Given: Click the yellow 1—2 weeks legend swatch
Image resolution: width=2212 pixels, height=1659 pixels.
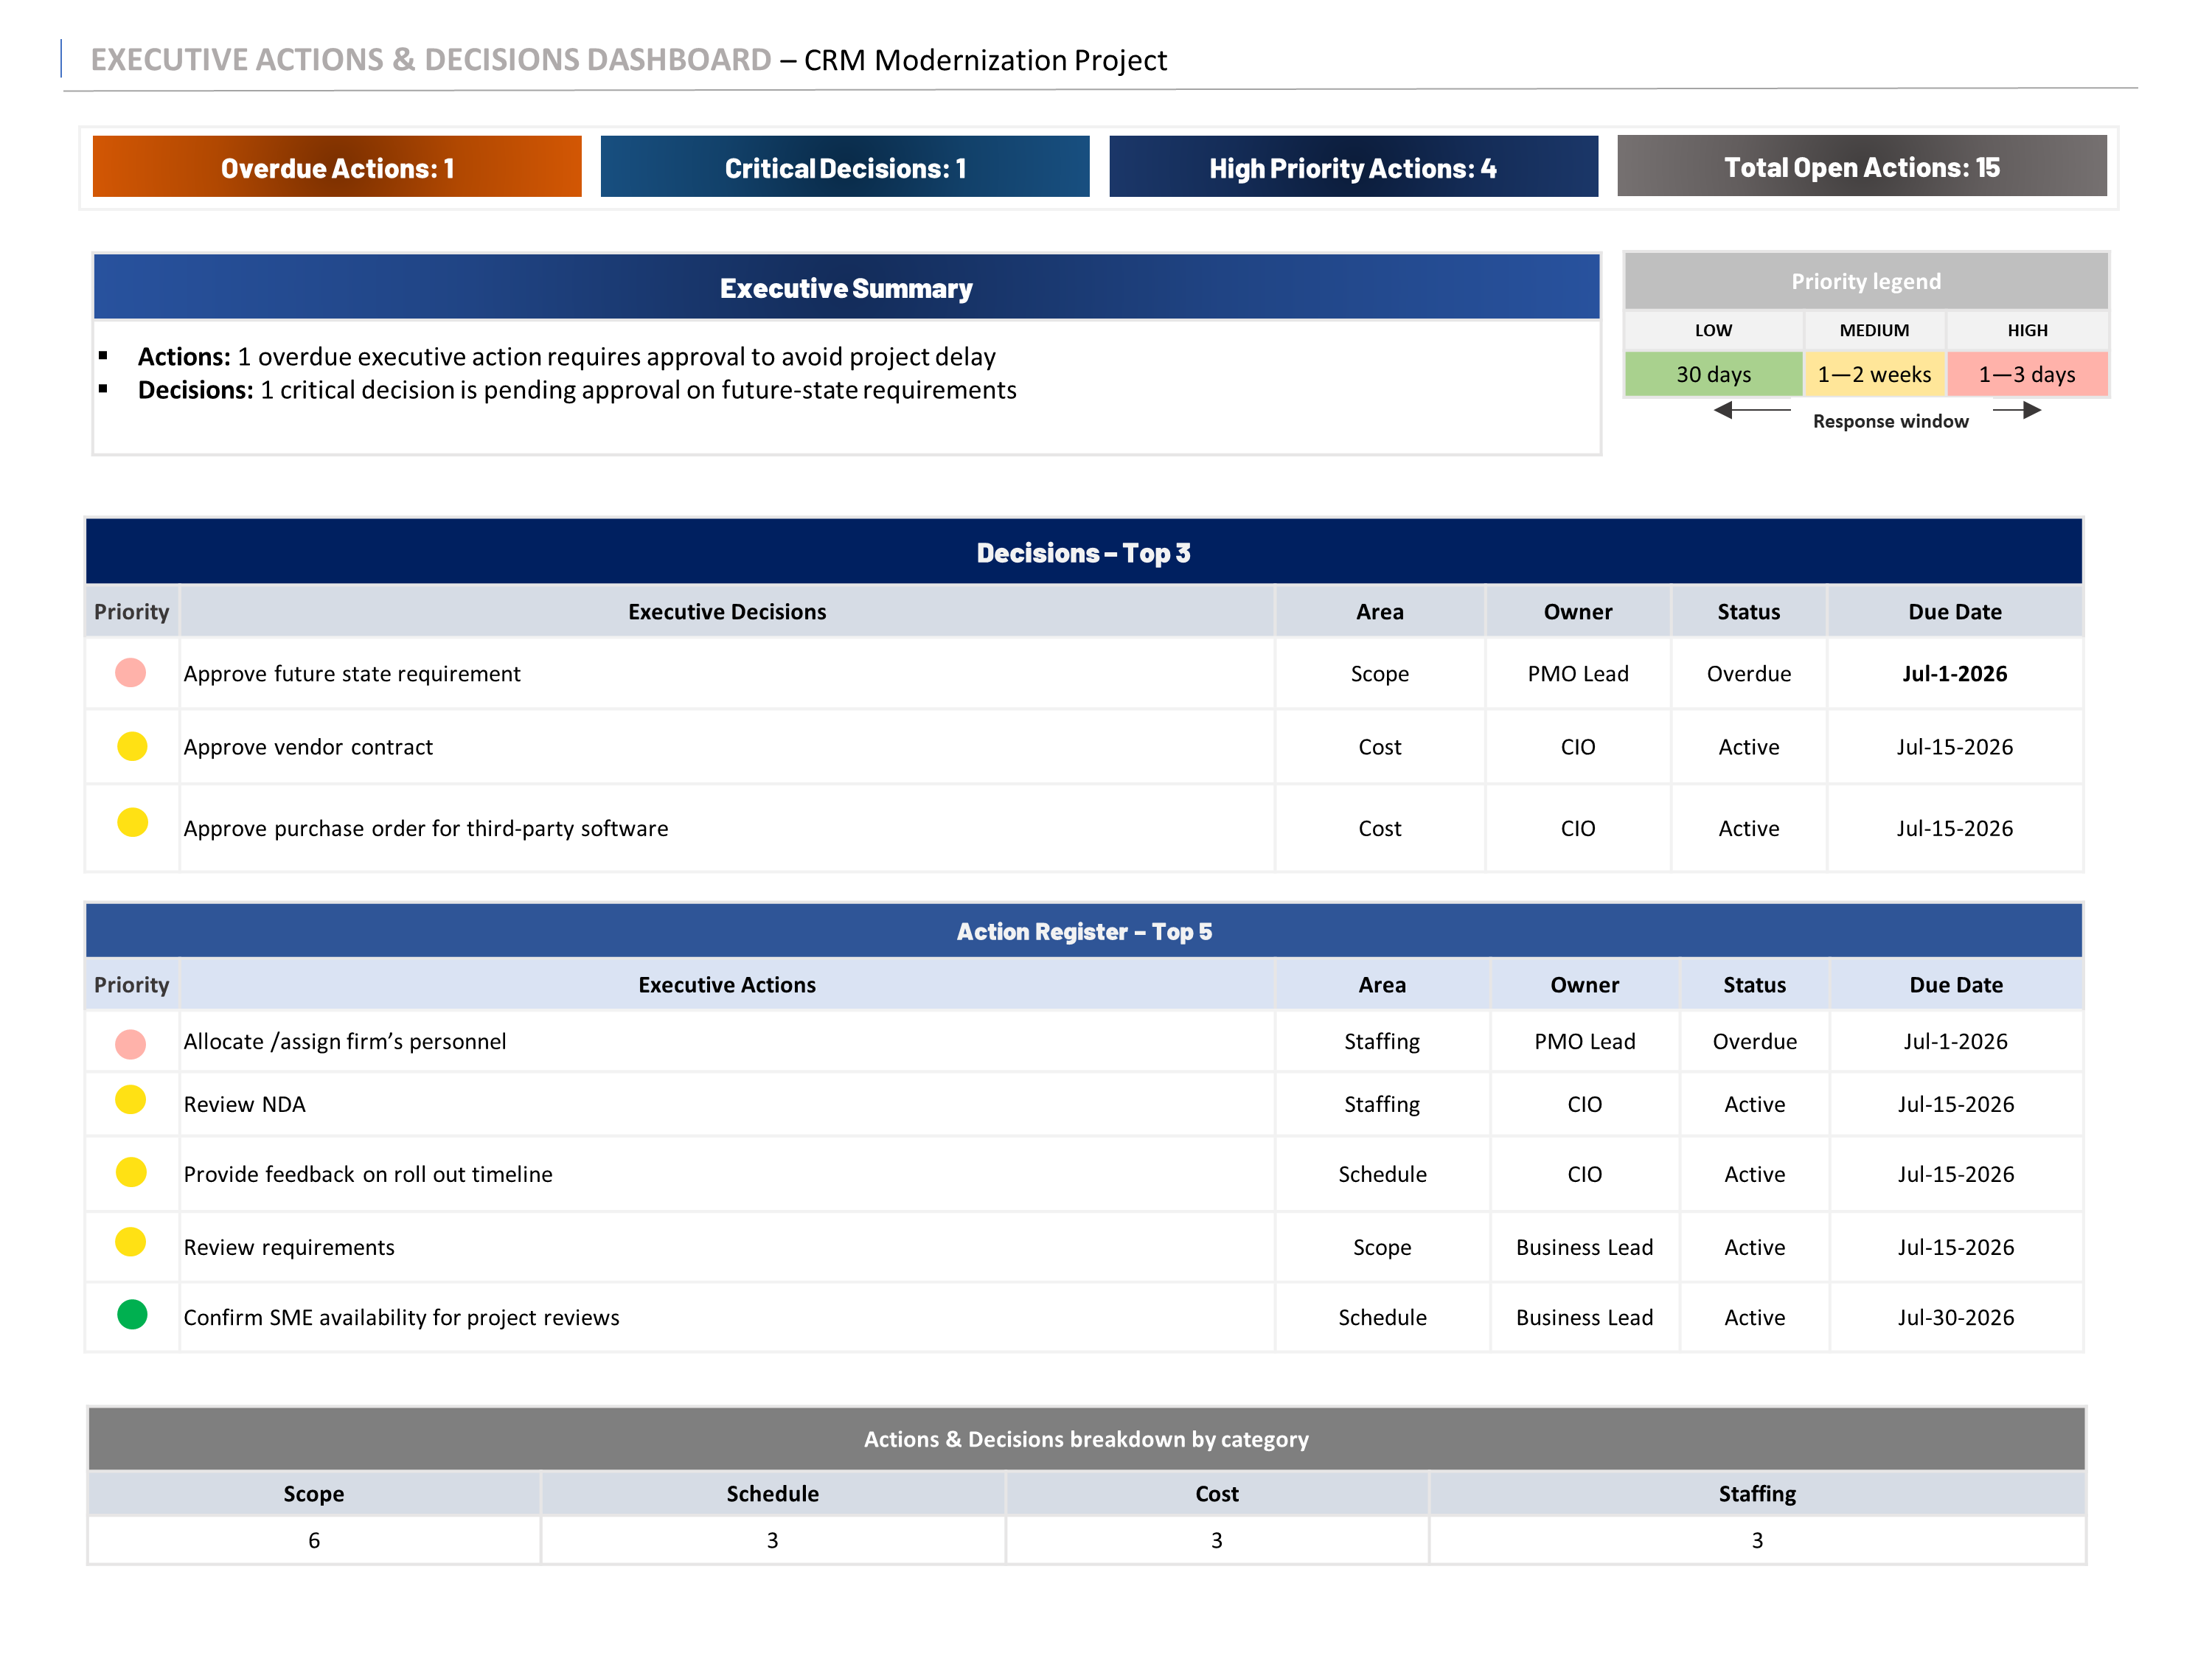Looking at the screenshot, I should (1874, 374).
